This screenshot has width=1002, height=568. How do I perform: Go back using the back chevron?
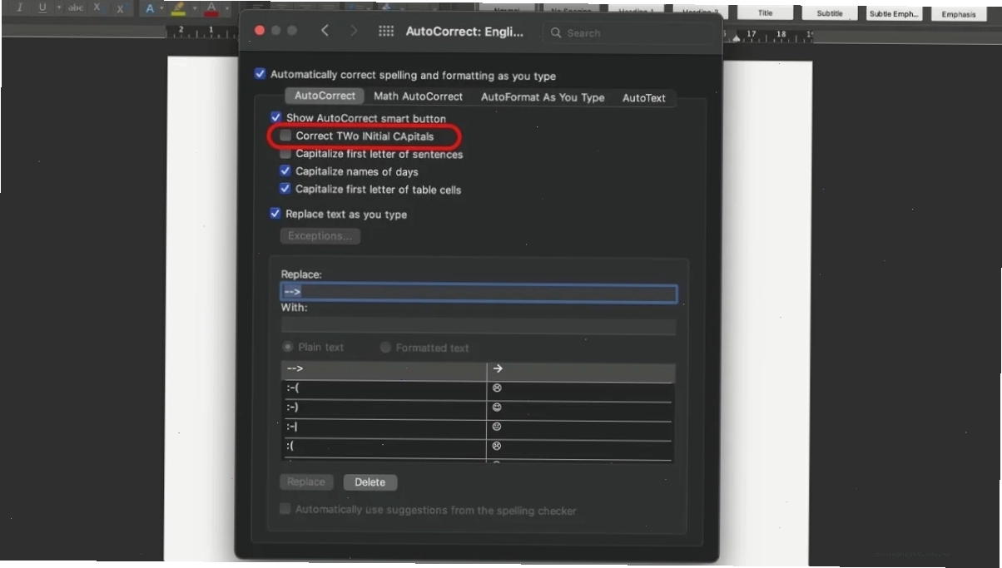325,31
